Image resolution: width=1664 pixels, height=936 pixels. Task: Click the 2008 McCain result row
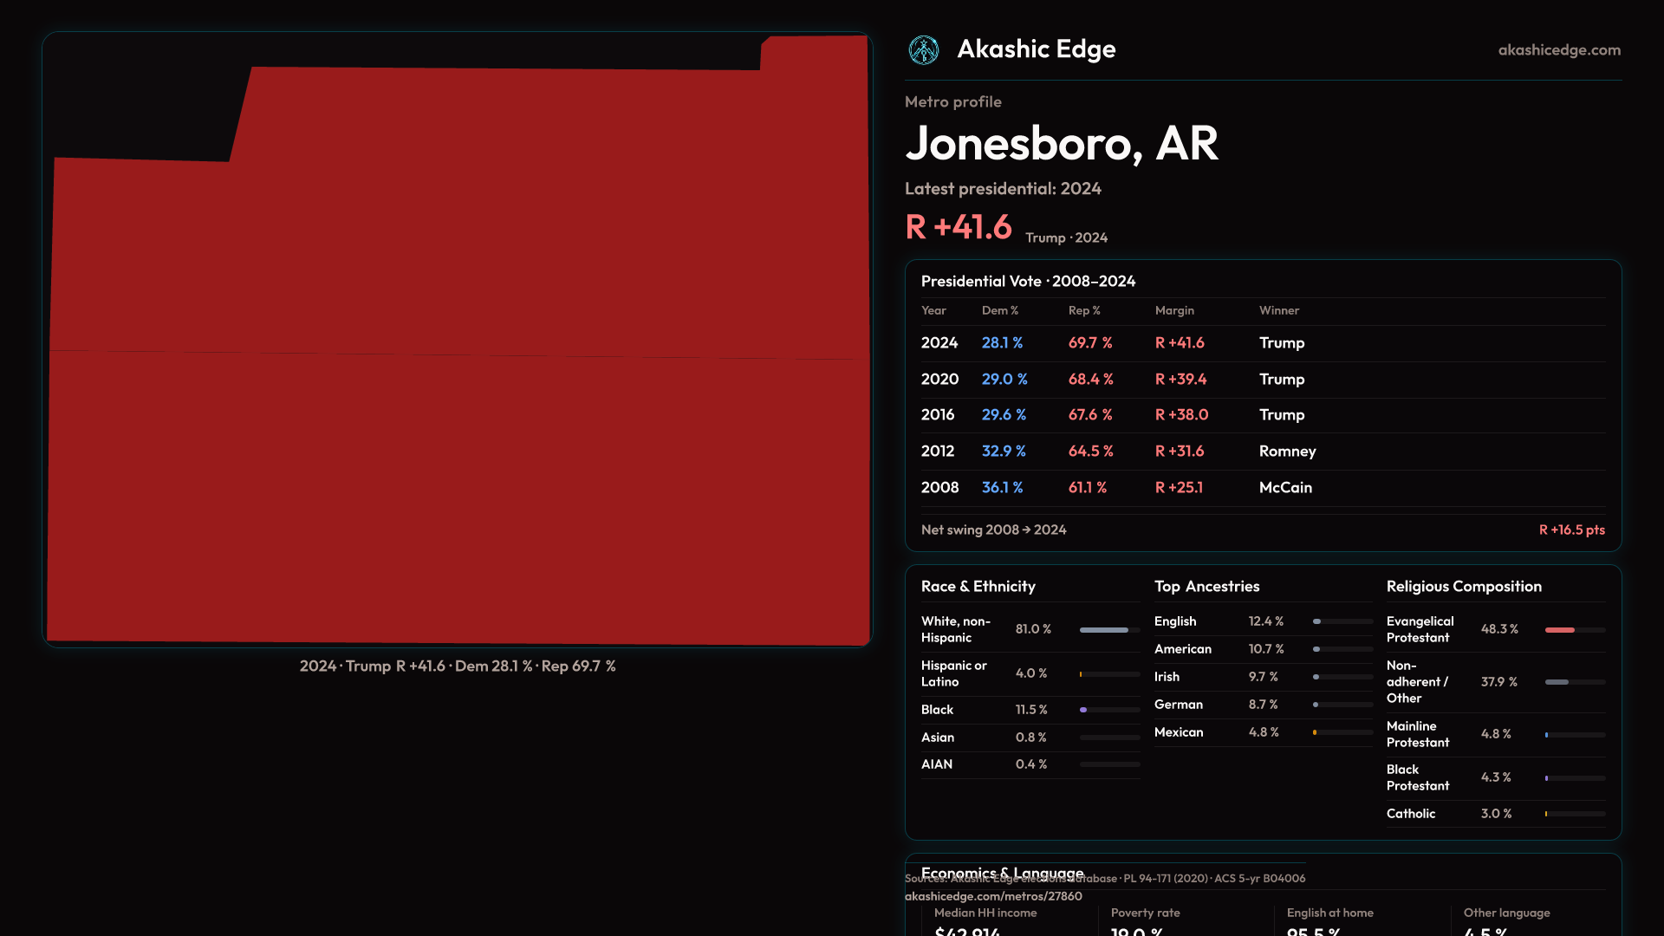(1262, 488)
